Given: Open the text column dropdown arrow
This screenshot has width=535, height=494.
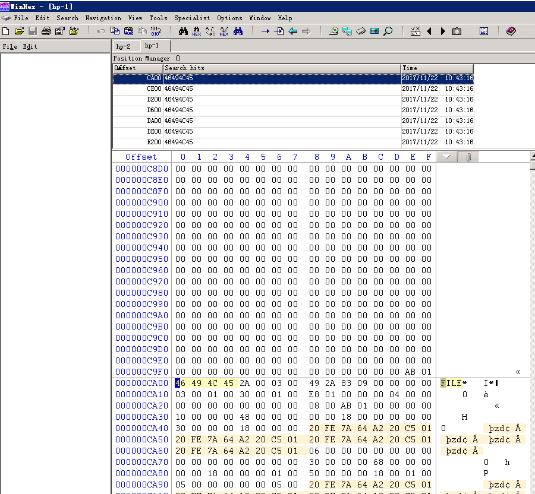Looking at the screenshot, I should coord(447,157).
